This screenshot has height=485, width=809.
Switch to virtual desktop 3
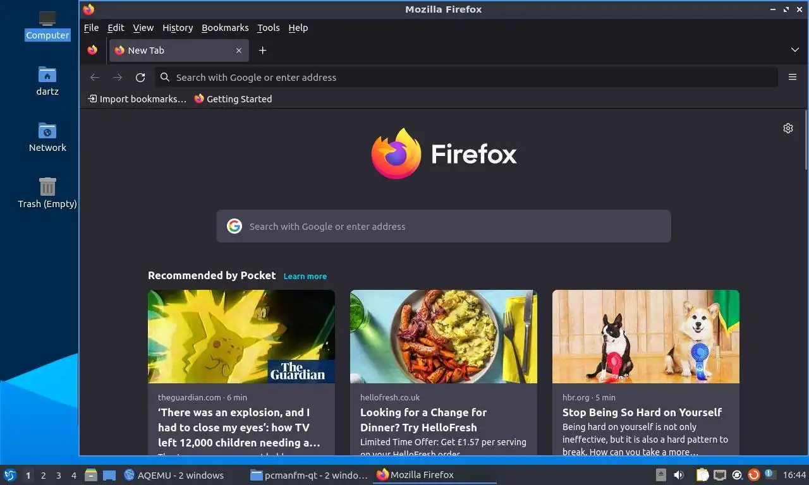(58, 475)
